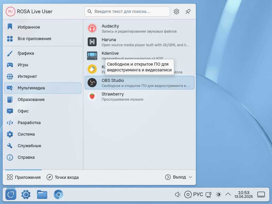The height and width of the screenshot is (204, 272).
Task: Click the ROSA Live User name
Action: [x=35, y=12]
